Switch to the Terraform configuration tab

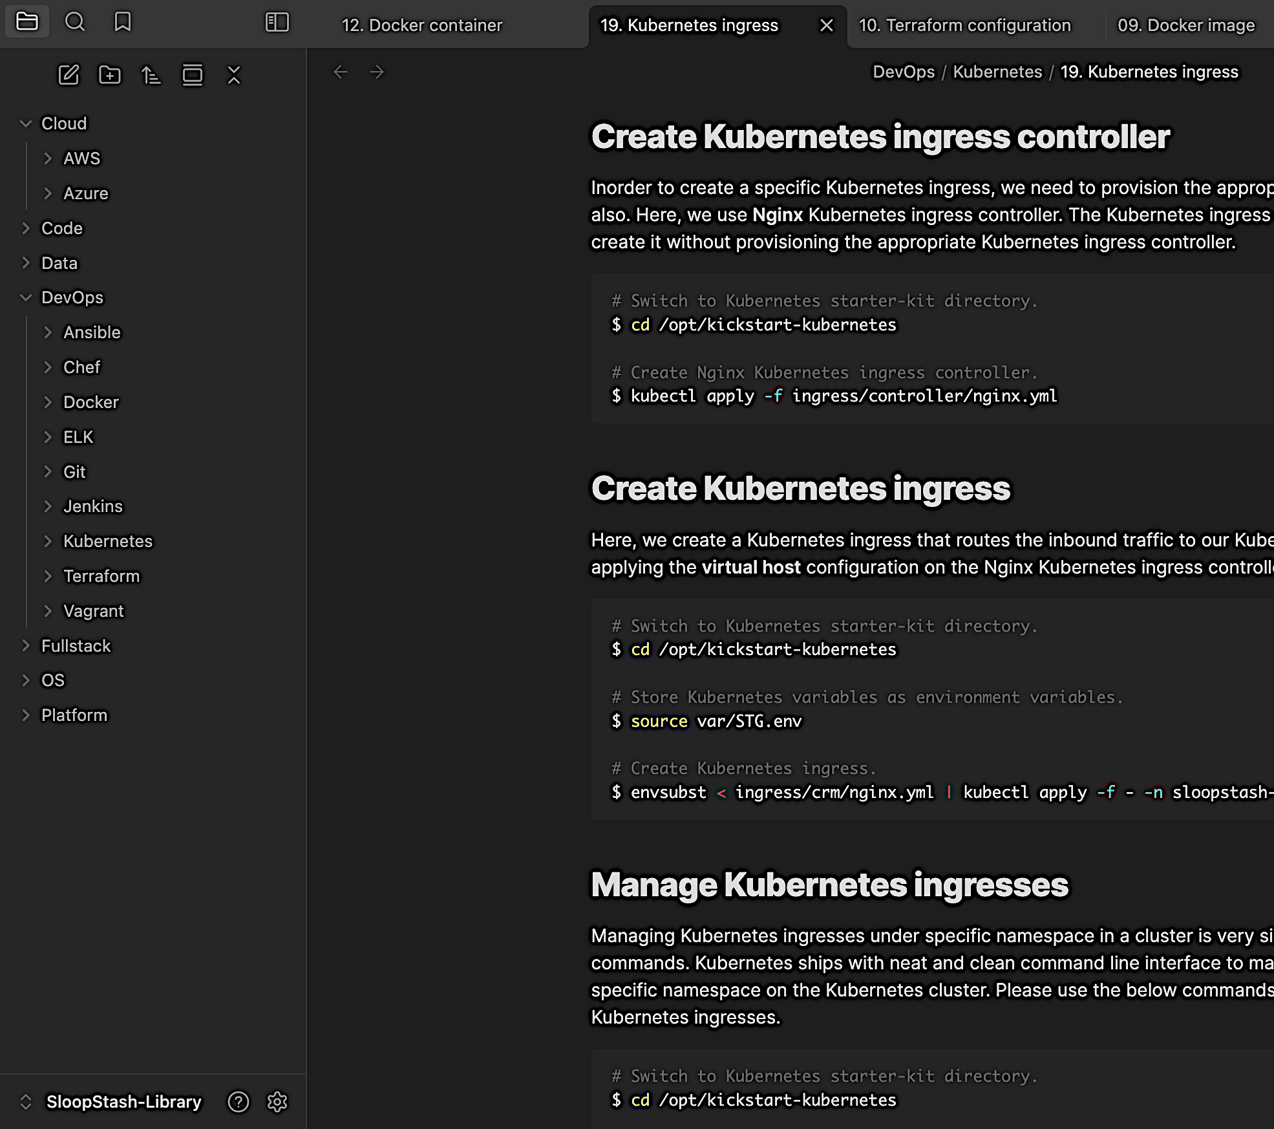pyautogui.click(x=965, y=25)
